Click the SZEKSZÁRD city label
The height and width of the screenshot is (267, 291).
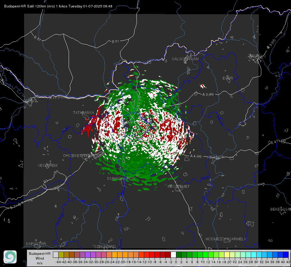tap(105, 247)
